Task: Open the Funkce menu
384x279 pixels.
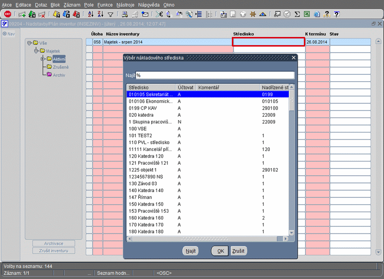Action: pos(105,5)
